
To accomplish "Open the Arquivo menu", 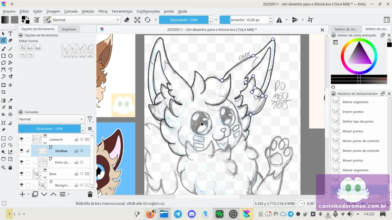I will tap(9, 11).
